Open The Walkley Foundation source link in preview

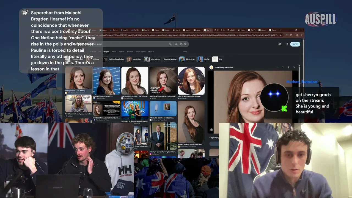(x=221, y=67)
